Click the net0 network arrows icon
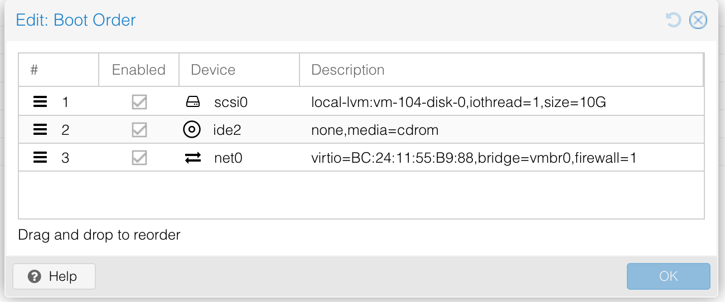This screenshot has height=302, width=725. click(192, 158)
